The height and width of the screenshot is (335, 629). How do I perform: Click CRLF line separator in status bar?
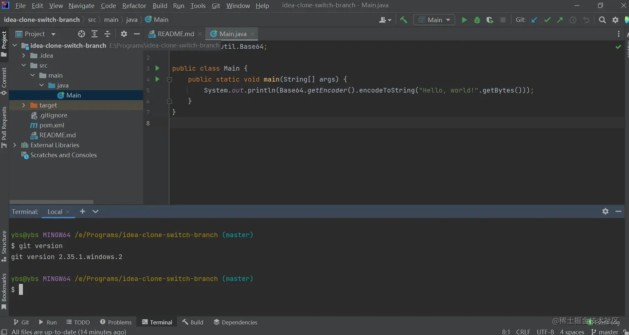click(x=523, y=332)
